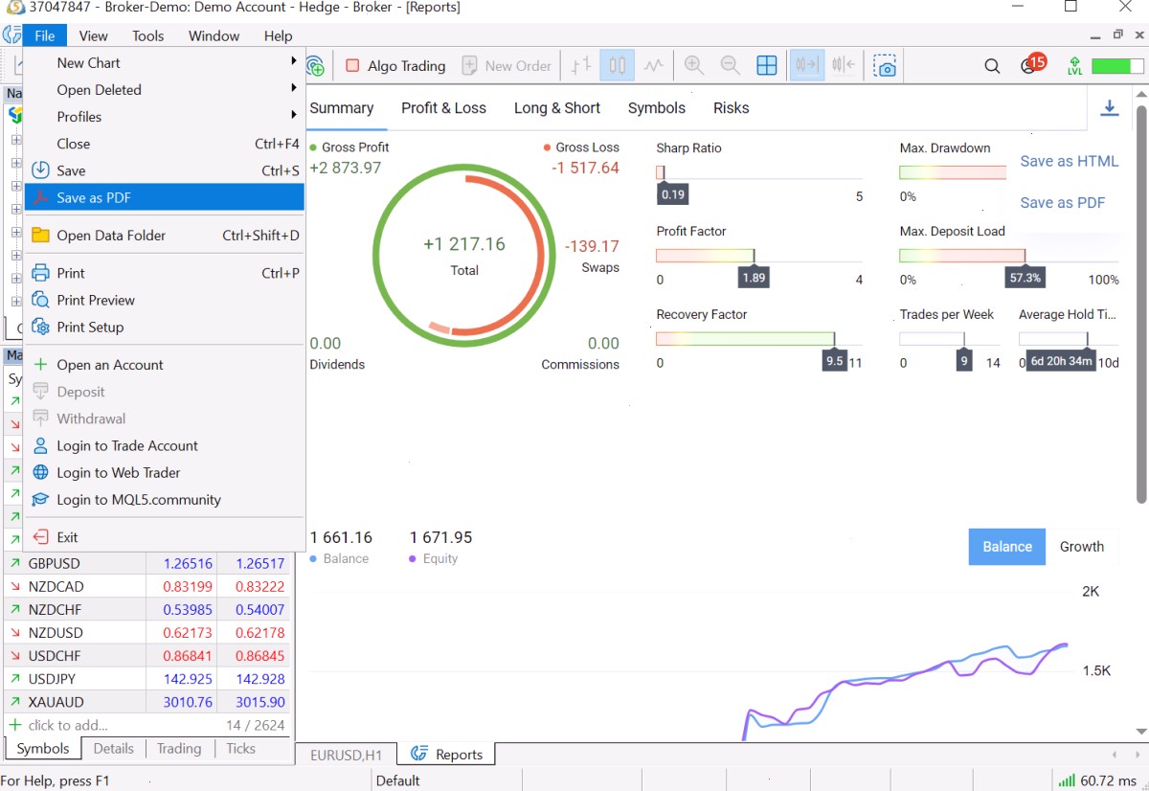This screenshot has width=1149, height=791.
Task: Take a chart screenshot with the camera icon
Action: (886, 66)
